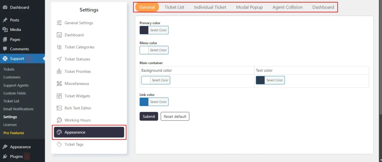This screenshot has width=382, height=162.
Task: Click the Ticket Statuses arrow icon
Action: [59, 59]
